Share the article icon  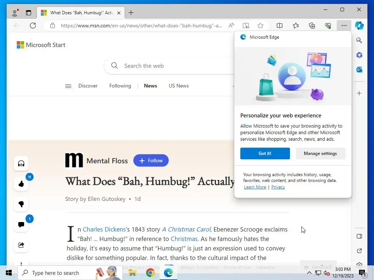click(x=21, y=245)
